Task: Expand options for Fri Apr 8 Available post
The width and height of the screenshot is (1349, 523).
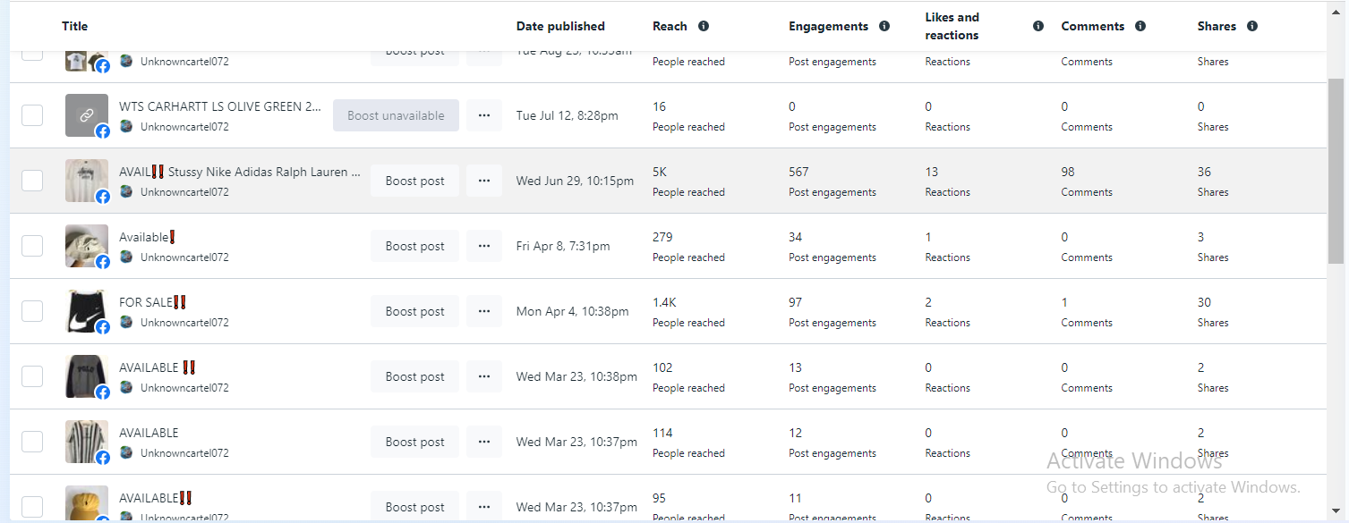Action: [x=484, y=246]
